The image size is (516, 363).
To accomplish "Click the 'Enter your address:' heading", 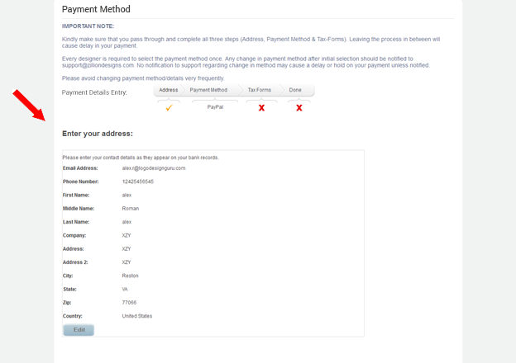I will (98, 133).
